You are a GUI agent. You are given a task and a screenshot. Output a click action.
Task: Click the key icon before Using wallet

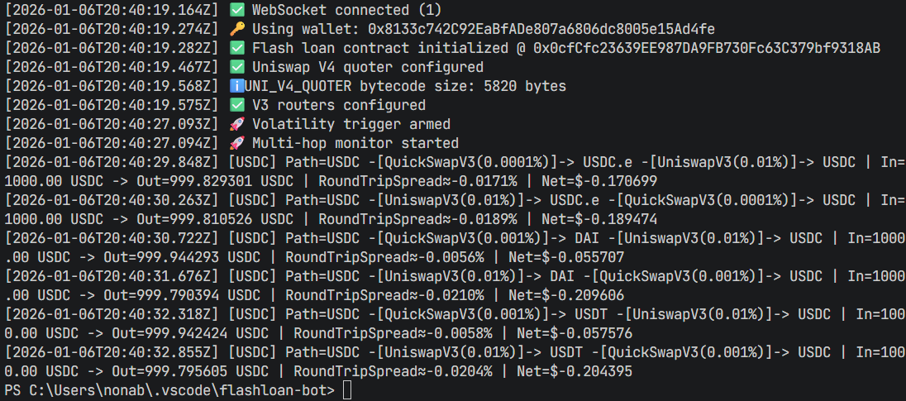pos(236,30)
